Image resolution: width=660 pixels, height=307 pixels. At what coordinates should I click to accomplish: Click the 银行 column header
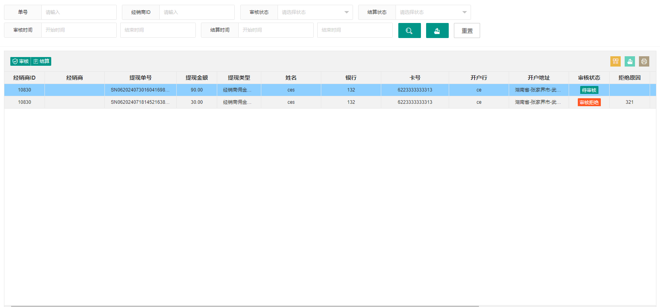[x=351, y=78]
